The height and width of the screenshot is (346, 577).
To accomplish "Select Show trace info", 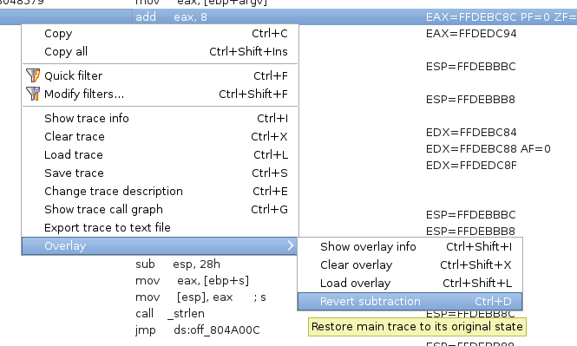I will click(160, 119).
